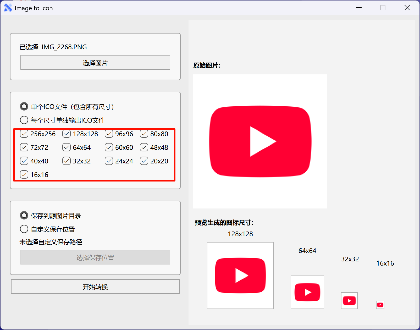Image resolution: width=420 pixels, height=330 pixels.
Task: Click the 64x64 icon preview thumbnail
Action: (x=307, y=292)
